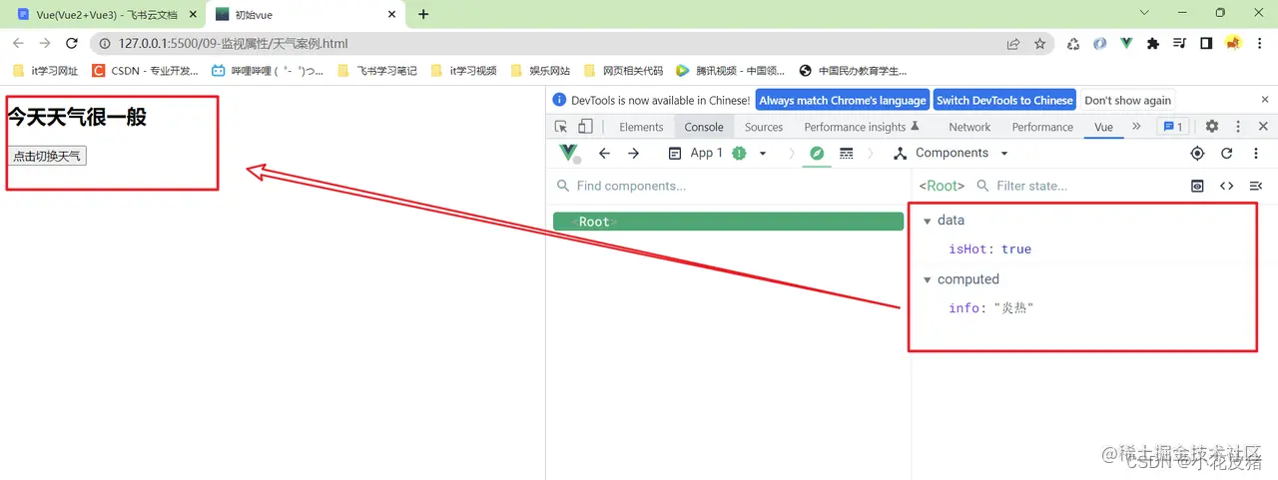
Task: Click the share page icon in address bar
Action: coord(1013,44)
